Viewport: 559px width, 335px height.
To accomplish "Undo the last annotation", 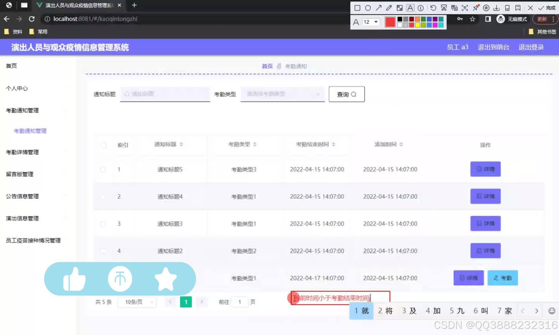I will point(433,8).
